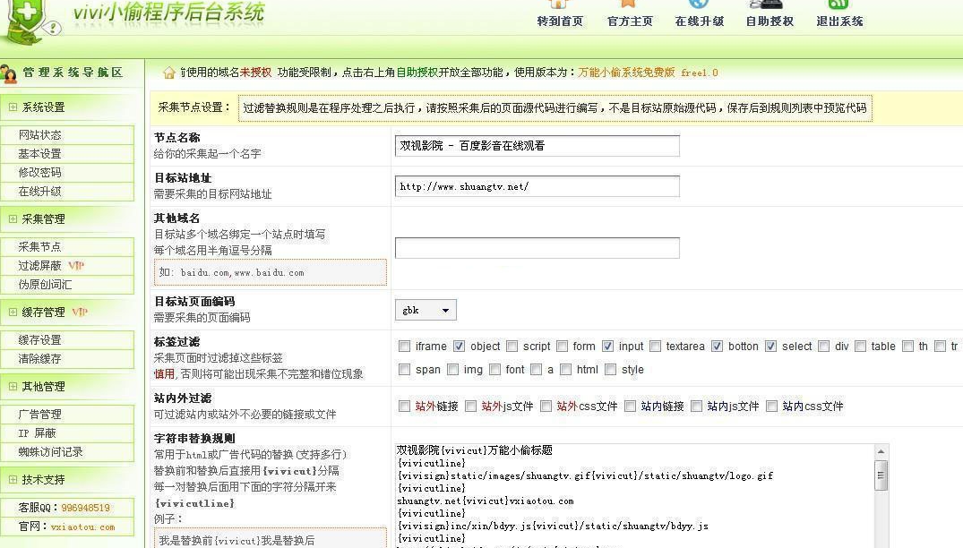This screenshot has height=548, width=963.
Task: Click inside the 字符串替换规则 textarea
Action: tap(634, 495)
